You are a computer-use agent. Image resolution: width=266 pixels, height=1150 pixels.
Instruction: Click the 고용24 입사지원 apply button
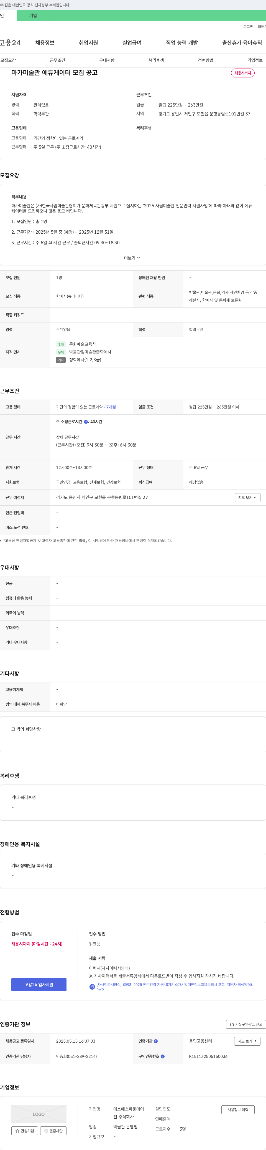(x=39, y=984)
